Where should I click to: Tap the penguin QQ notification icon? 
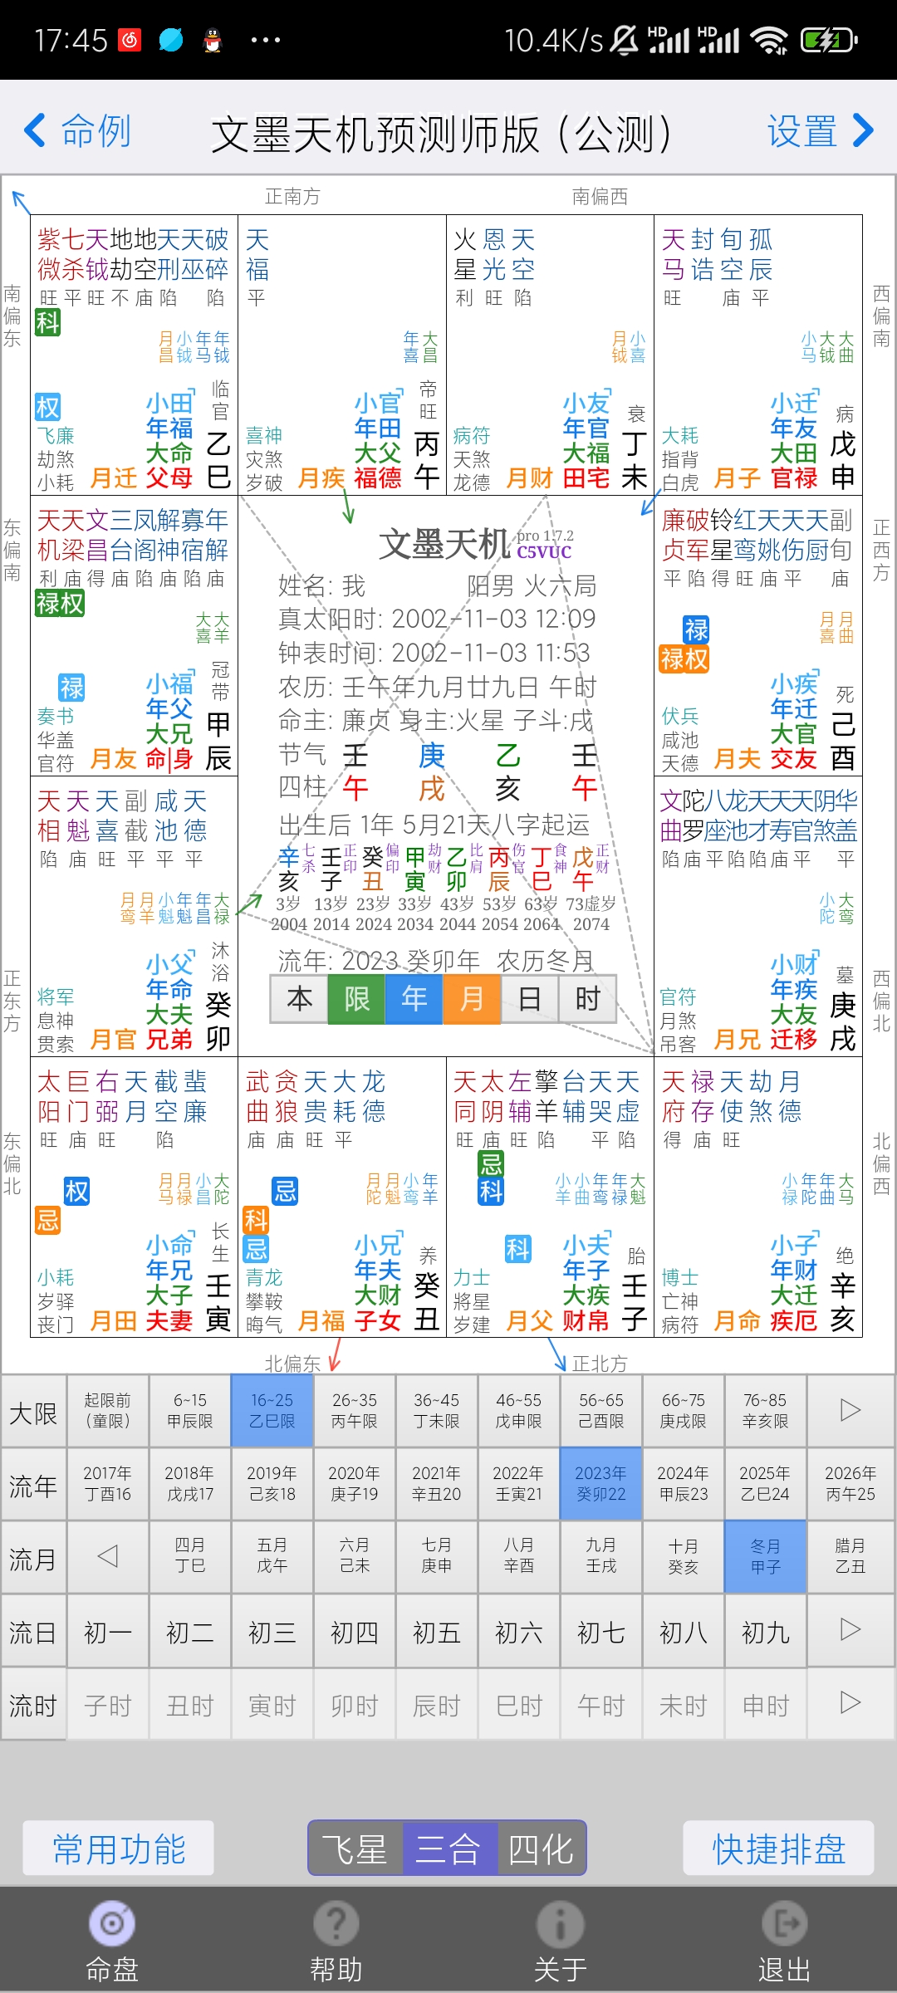point(213,39)
